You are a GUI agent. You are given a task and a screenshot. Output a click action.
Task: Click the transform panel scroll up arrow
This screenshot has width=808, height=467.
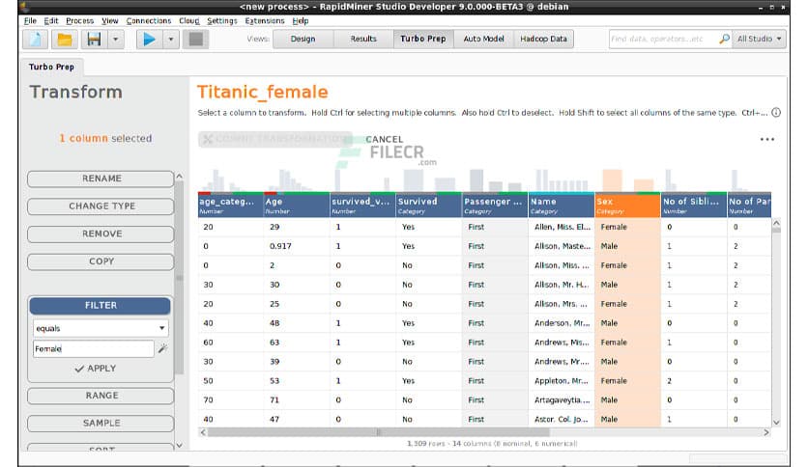180,177
